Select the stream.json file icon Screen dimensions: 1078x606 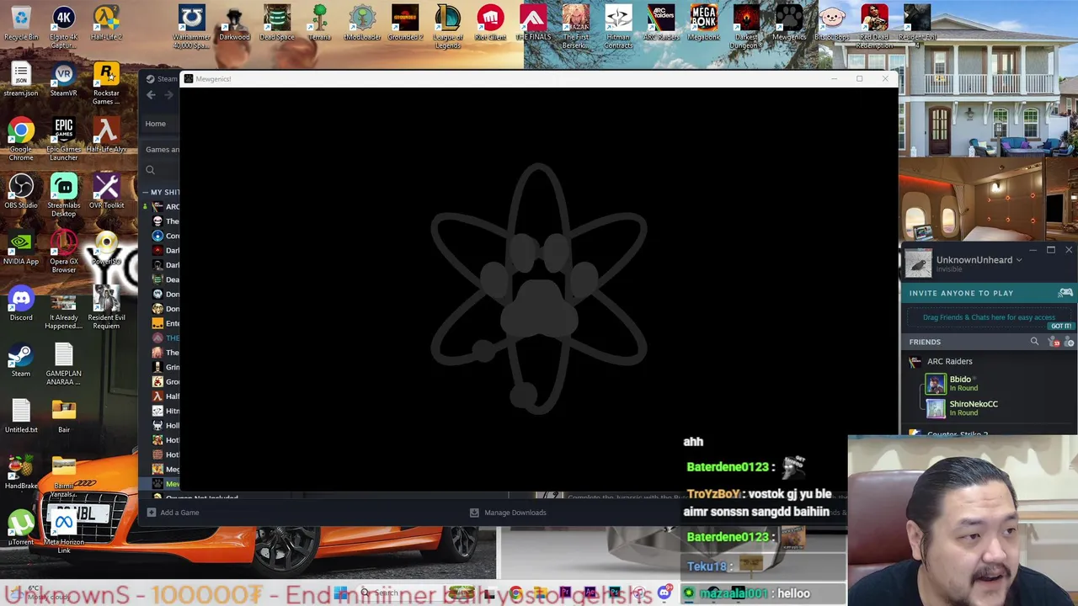[21, 80]
